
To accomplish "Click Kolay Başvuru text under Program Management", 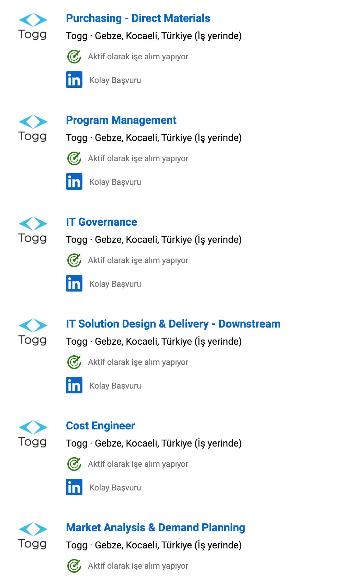I will tap(115, 182).
